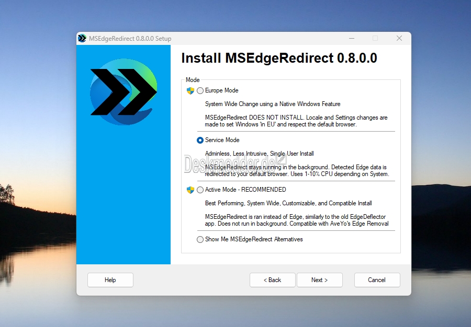Click the large MSEdgeRedirect logo in the blue panel
This screenshot has height=327, width=471.
tap(124, 92)
